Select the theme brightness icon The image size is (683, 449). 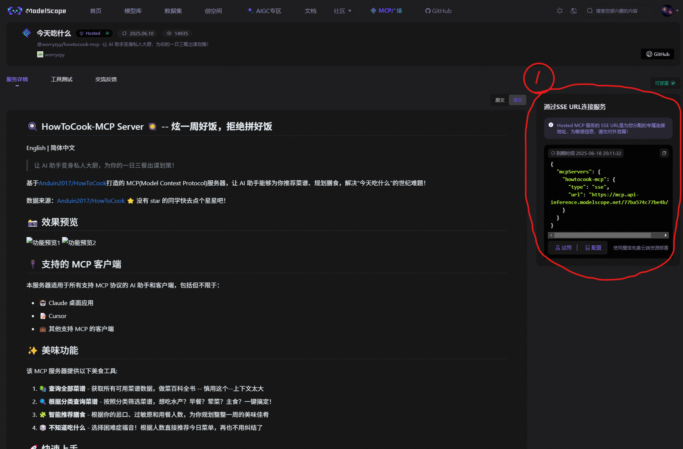[559, 11]
